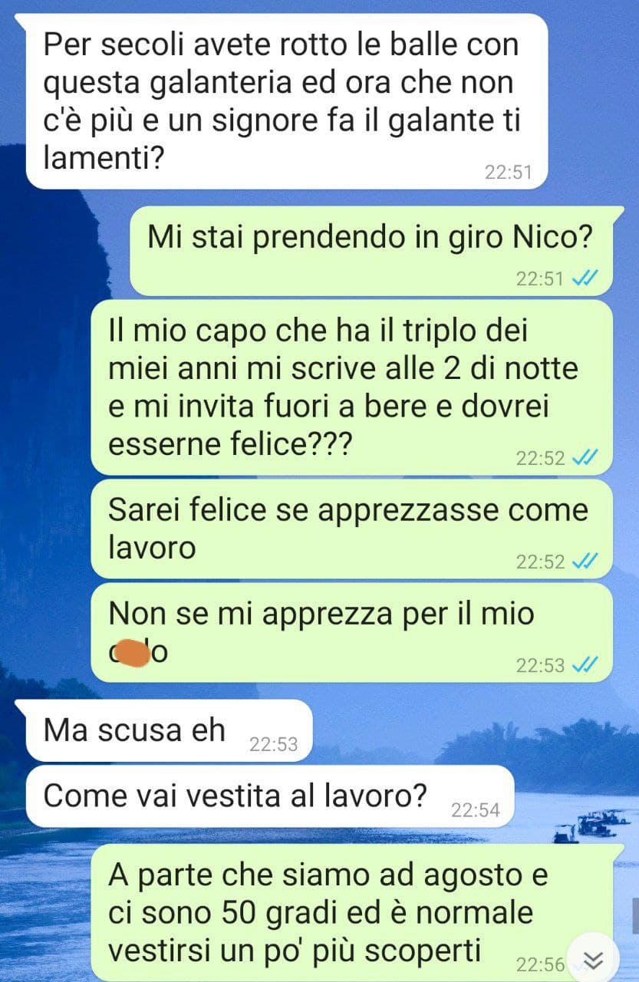Select message 'A parte che siamo ad agosto'

point(357,912)
